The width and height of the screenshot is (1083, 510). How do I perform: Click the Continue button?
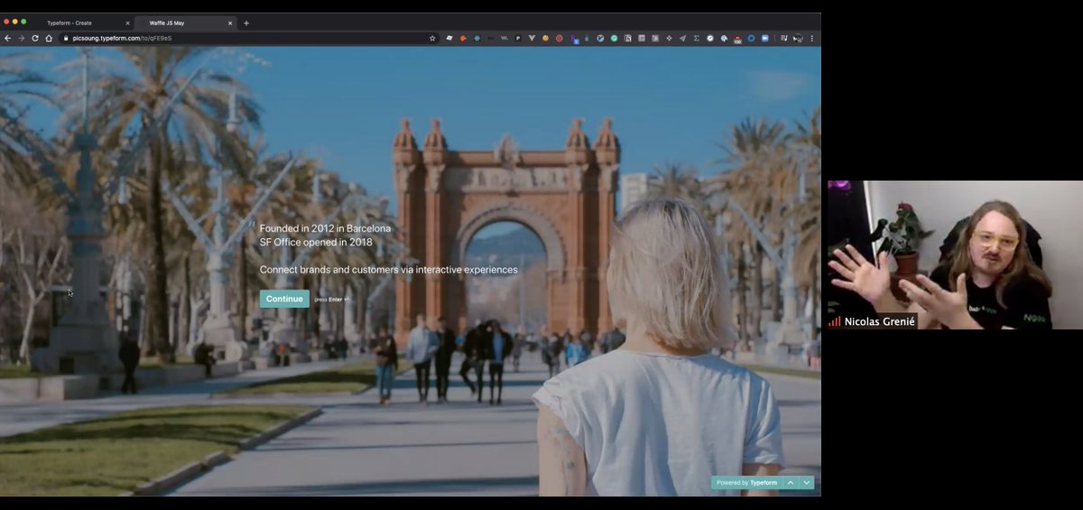pyautogui.click(x=284, y=299)
